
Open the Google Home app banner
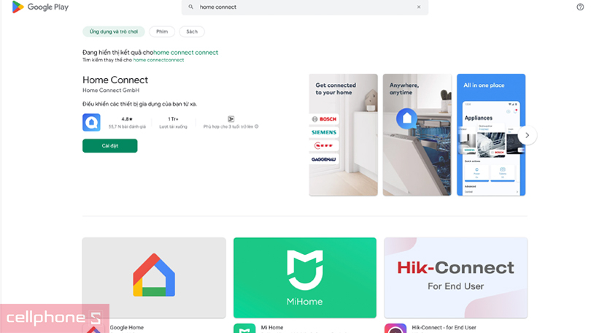[154, 277]
